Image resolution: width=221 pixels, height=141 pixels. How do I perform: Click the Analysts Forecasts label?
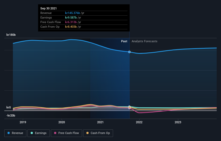pyautogui.click(x=145, y=41)
